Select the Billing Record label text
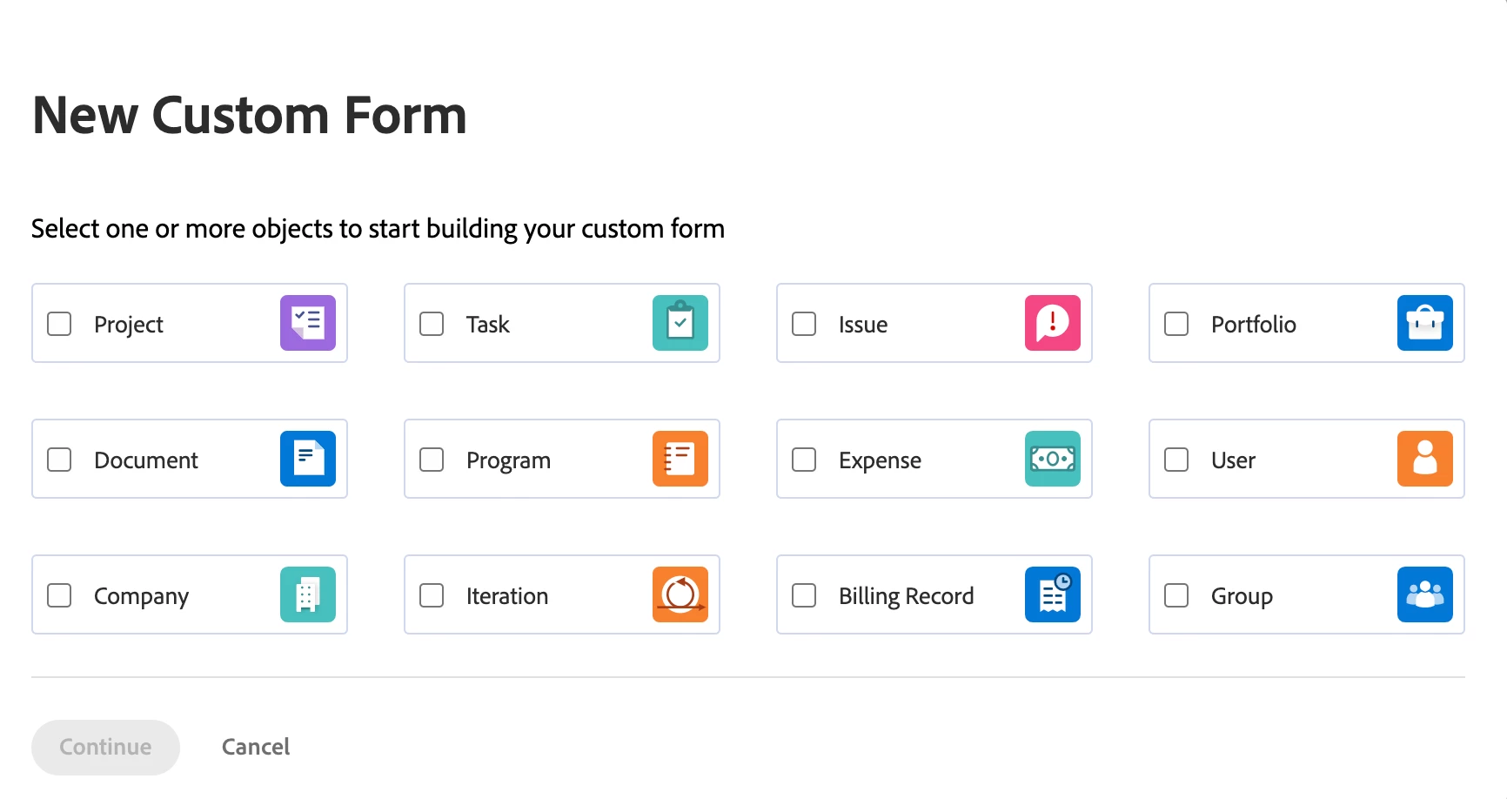Image resolution: width=1507 pixels, height=799 pixels. coord(906,596)
